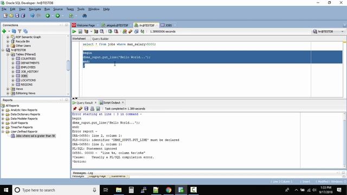Open File Explorer from the taskbar
This screenshot has height=195, width=347.
click(119, 190)
